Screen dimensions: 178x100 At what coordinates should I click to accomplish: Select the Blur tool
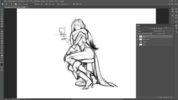(2, 41)
